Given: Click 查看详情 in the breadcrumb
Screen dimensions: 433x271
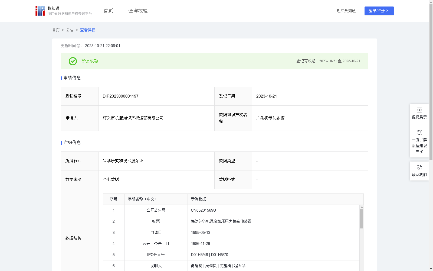Looking at the screenshot, I should (88, 30).
